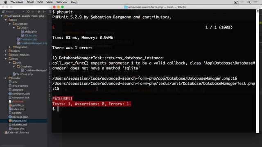Open the Edit menu
The image size is (262, 147).
(x=40, y=2)
